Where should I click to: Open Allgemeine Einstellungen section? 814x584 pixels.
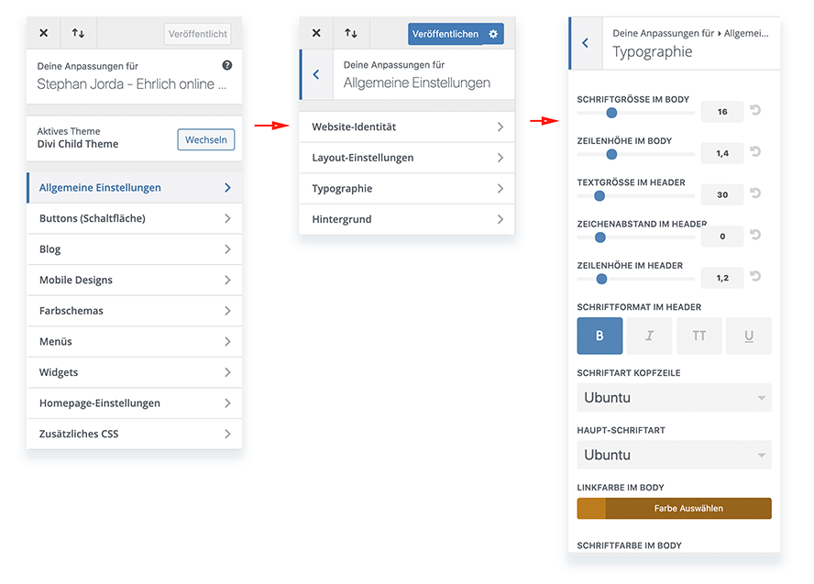135,188
